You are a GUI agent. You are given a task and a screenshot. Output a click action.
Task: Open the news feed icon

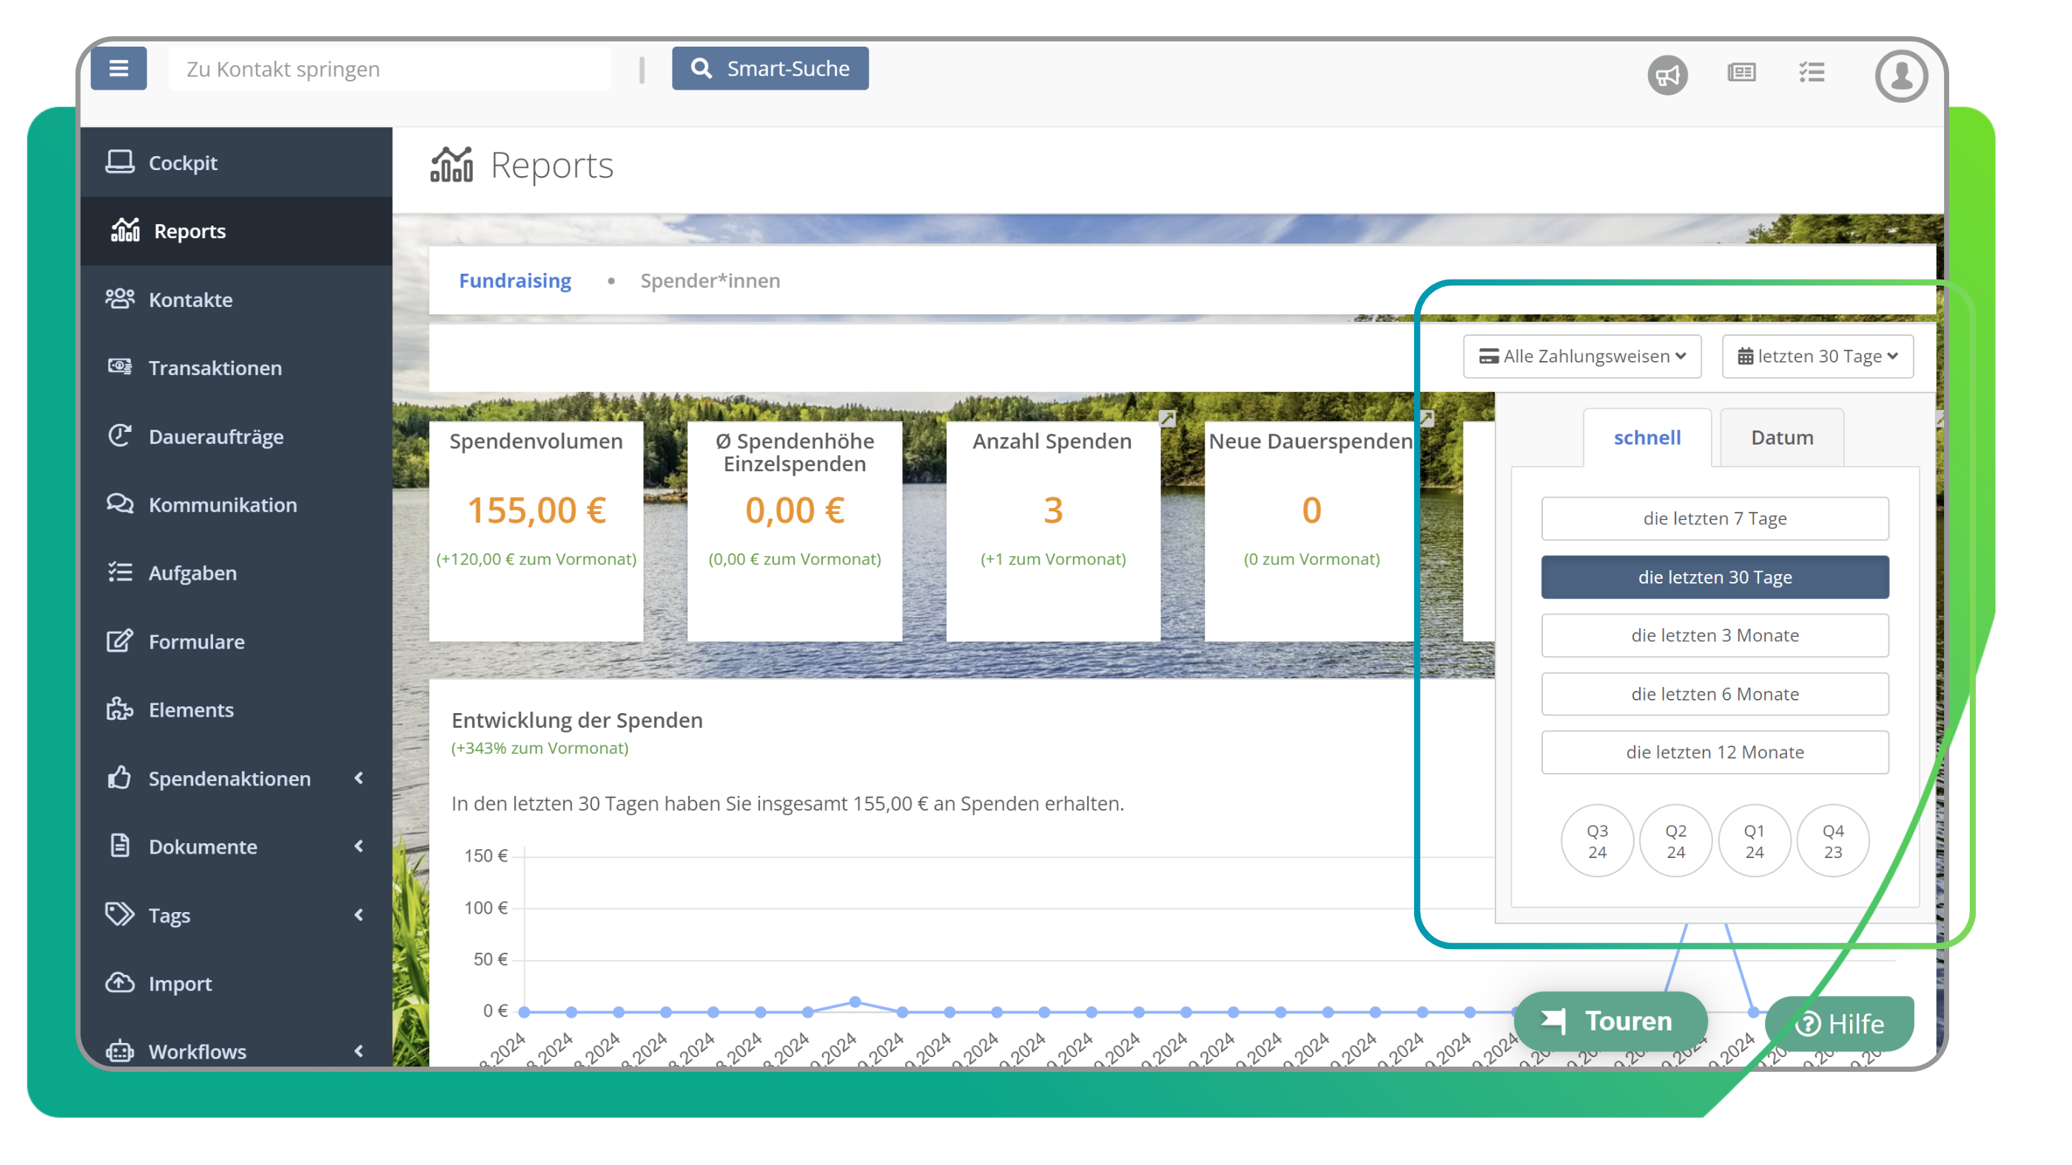[x=1740, y=73]
